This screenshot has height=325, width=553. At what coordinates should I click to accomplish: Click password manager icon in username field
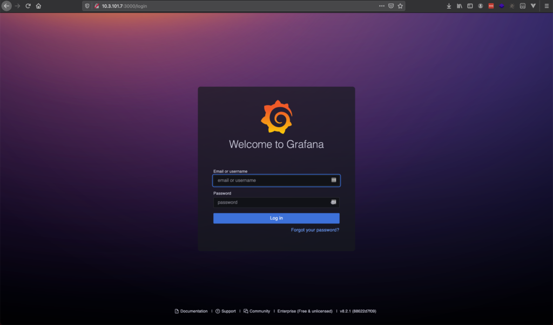(334, 180)
